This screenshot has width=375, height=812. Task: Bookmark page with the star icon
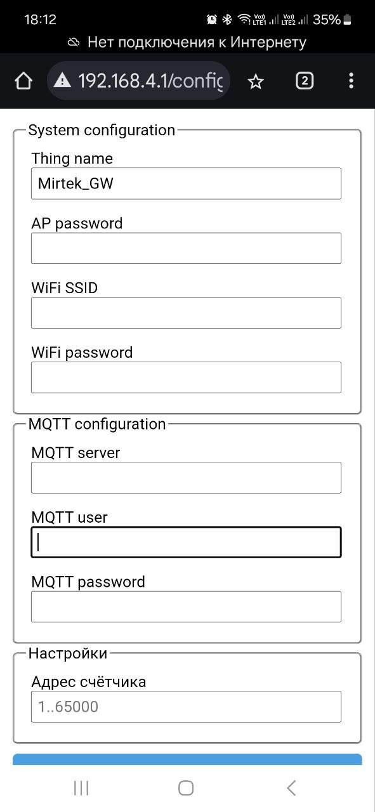tap(256, 81)
